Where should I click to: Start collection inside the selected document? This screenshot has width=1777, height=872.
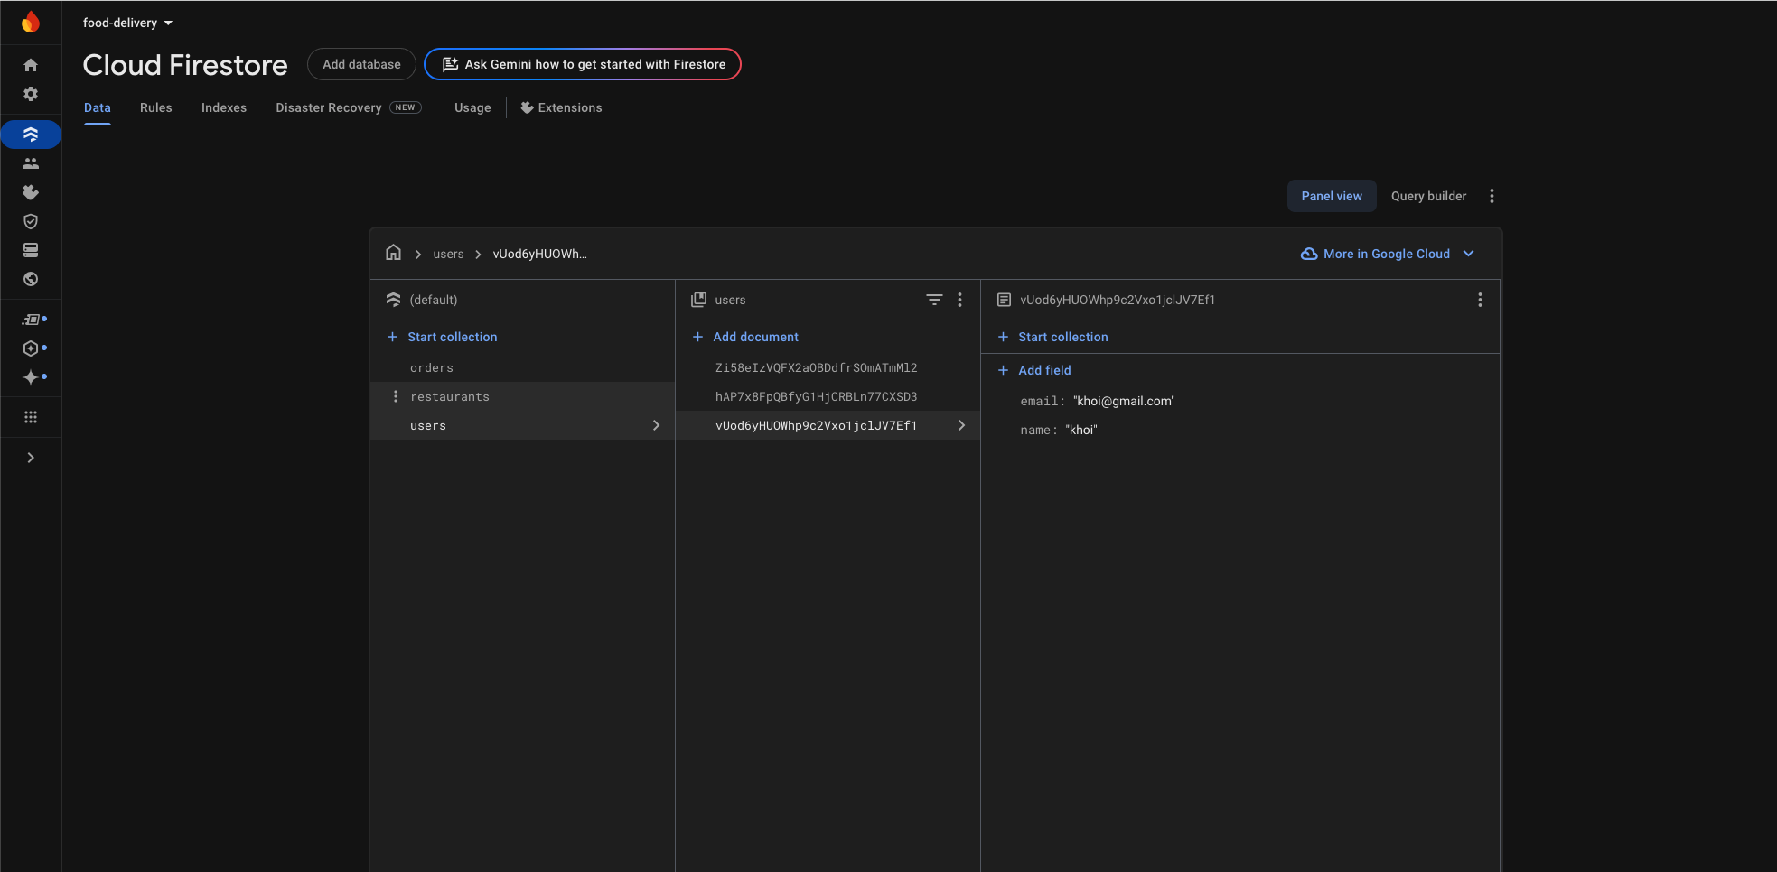pyautogui.click(x=1052, y=337)
